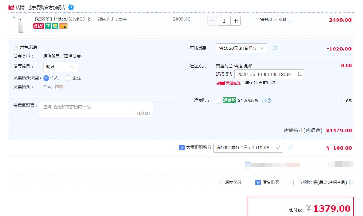Click the 天猫直送 logo
This screenshot has width=363, height=216.
coord(229,83)
